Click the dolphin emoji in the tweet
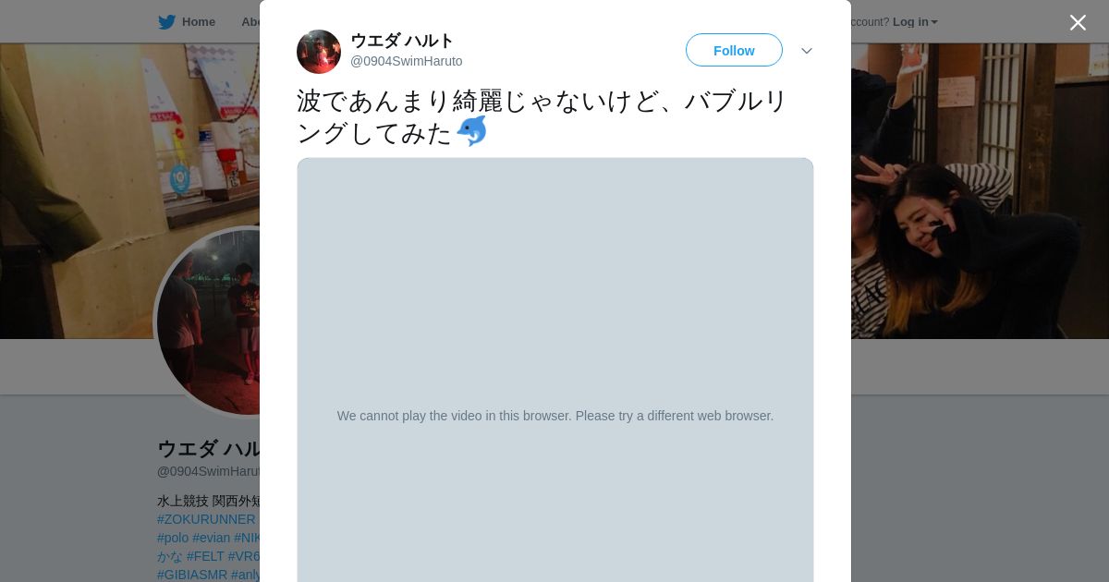Screen dimensions: 1109x582 pos(472,132)
